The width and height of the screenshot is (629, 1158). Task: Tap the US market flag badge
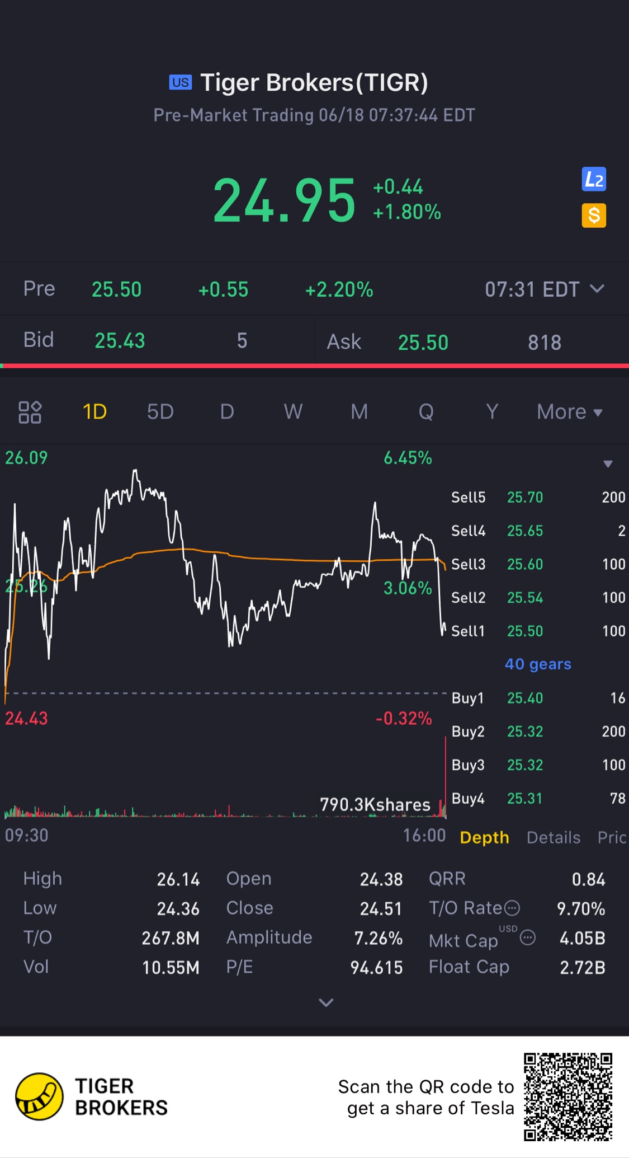point(180,82)
